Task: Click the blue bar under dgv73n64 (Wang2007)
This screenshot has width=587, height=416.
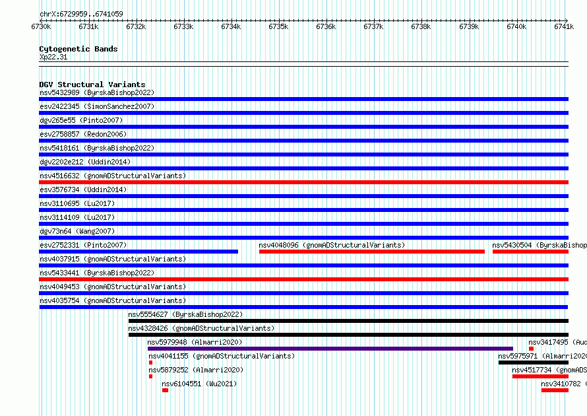Action: tap(303, 238)
